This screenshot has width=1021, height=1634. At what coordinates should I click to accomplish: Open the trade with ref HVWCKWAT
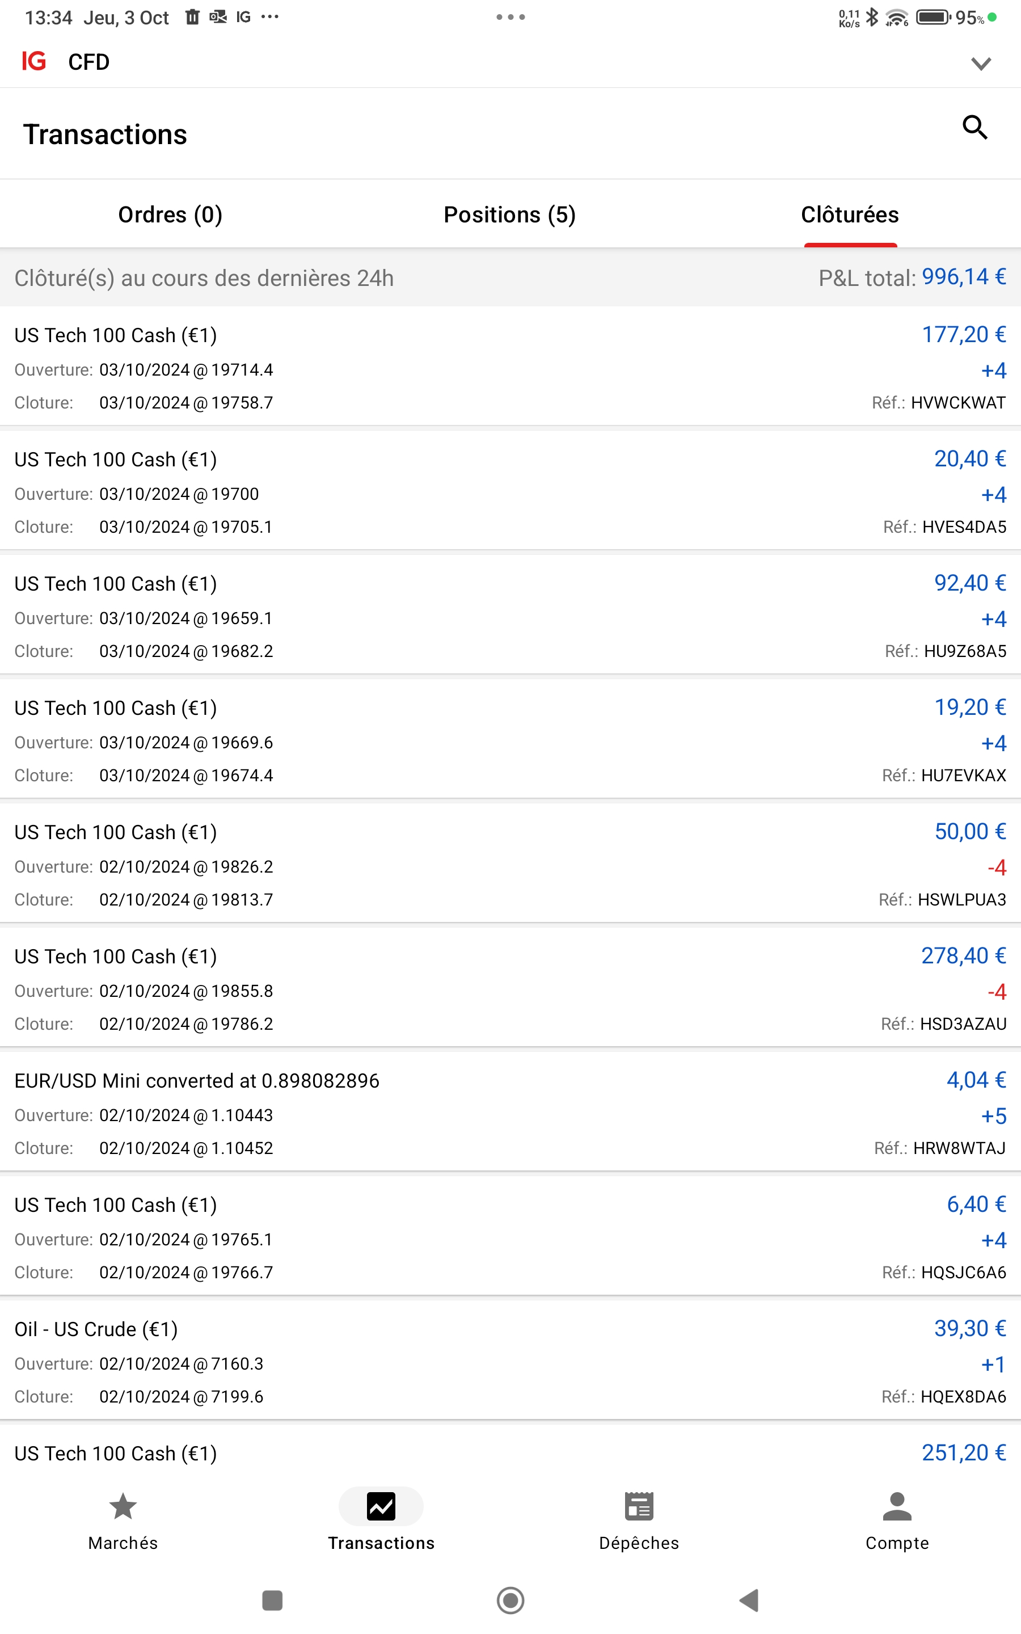pos(510,368)
